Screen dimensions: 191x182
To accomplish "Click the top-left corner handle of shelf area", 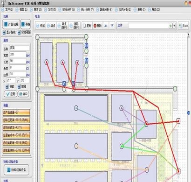I will (37, 37).
